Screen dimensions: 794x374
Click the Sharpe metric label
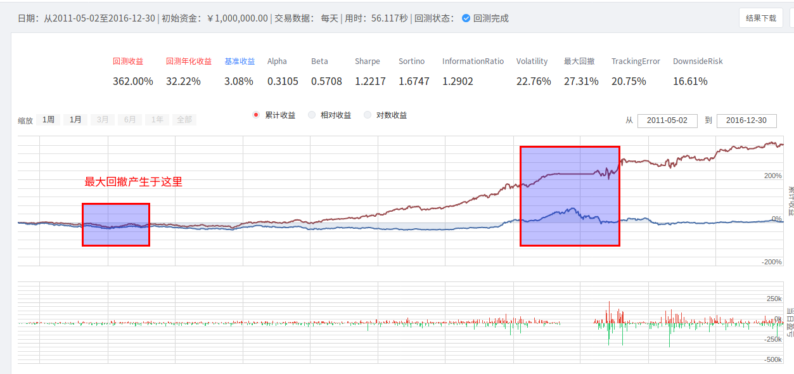368,61
